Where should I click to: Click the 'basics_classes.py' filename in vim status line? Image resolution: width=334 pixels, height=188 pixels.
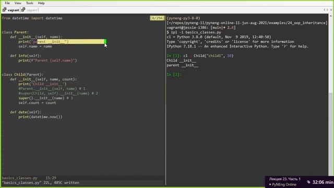(20, 178)
